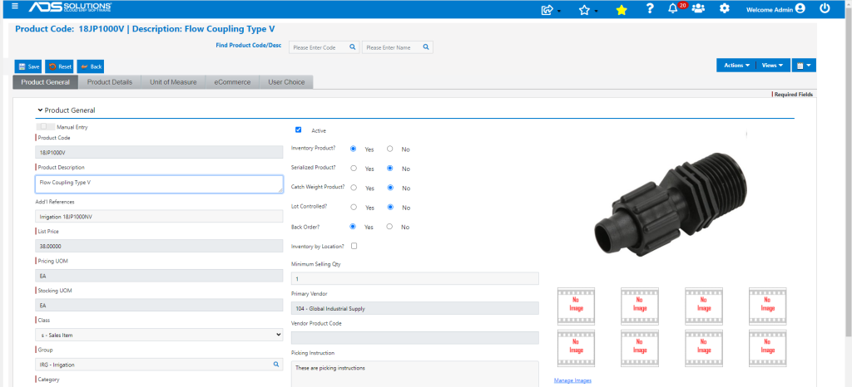Click the Back button
Image resolution: width=852 pixels, height=387 pixels.
90,66
